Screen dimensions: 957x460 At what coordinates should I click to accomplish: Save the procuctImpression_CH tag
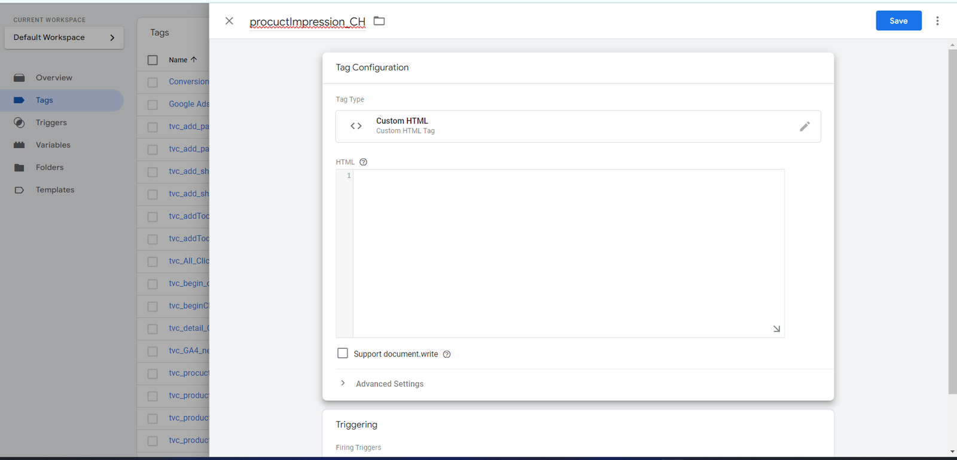[x=898, y=21]
